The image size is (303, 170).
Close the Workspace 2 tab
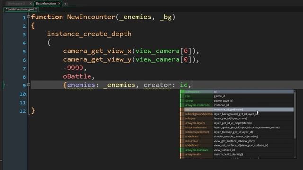(30, 3)
